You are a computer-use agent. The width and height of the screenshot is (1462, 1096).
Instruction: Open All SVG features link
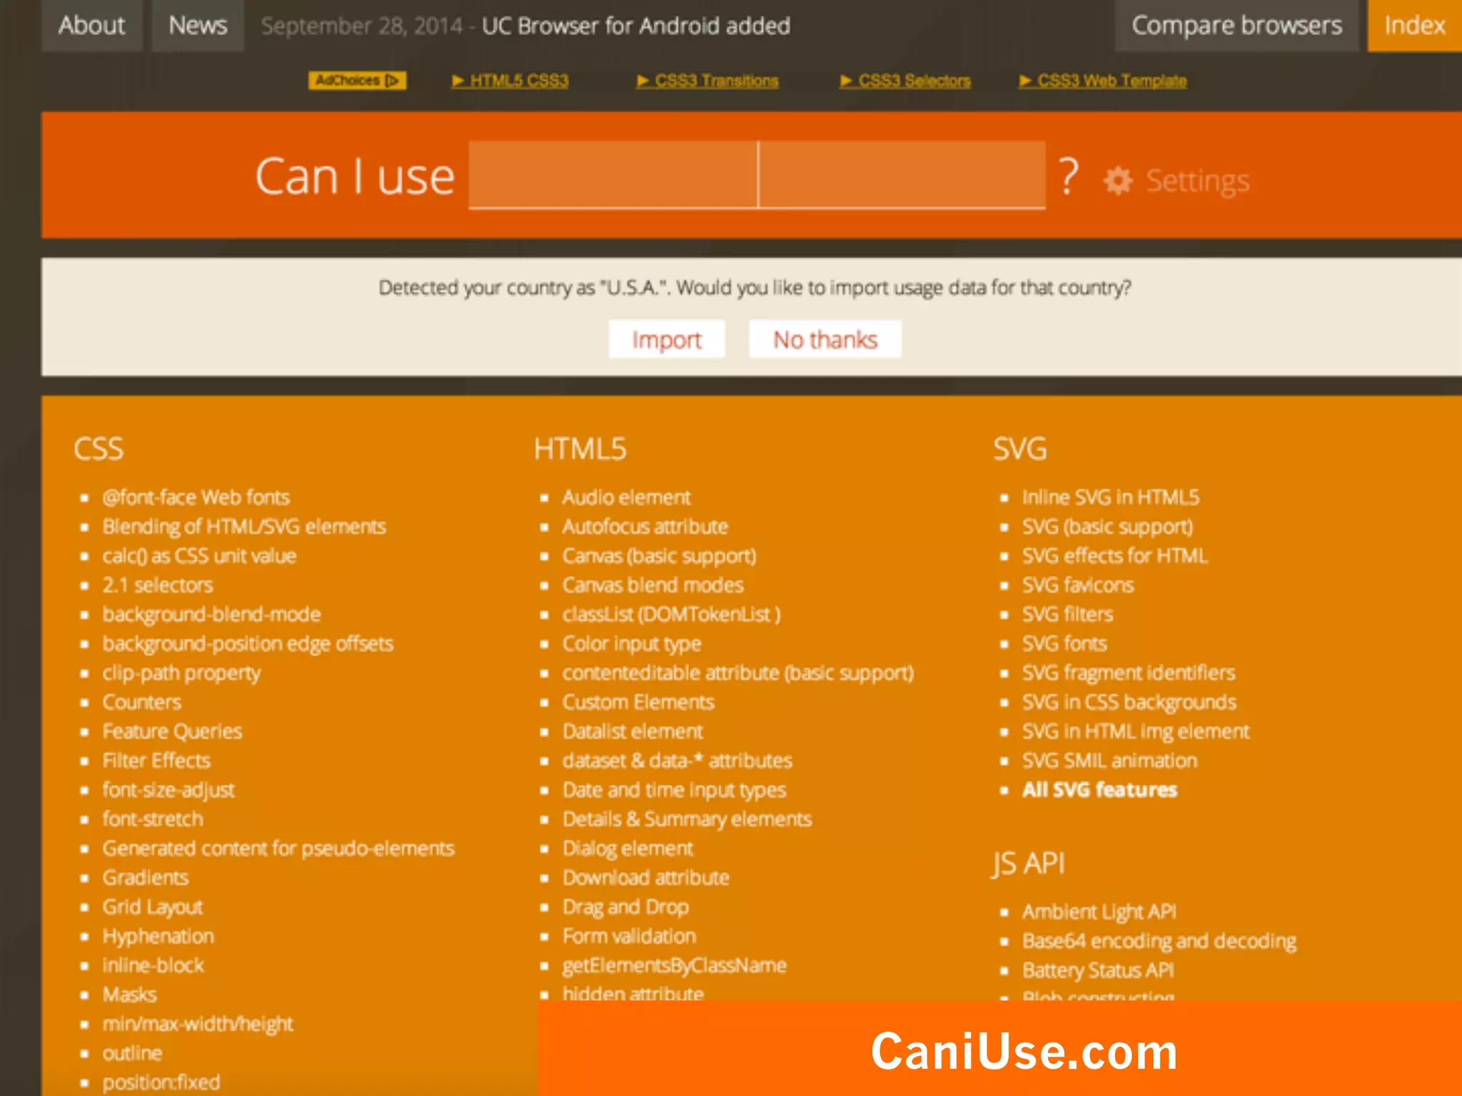[1099, 790]
